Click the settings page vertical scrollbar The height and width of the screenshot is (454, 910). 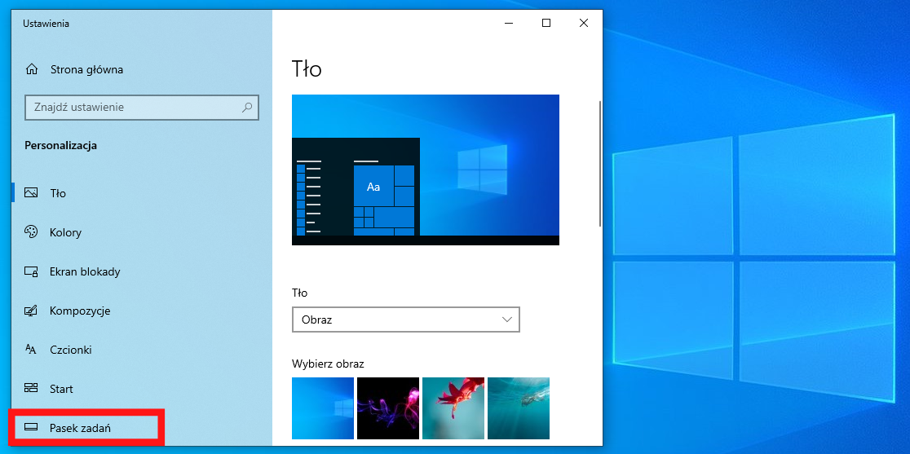point(599,164)
